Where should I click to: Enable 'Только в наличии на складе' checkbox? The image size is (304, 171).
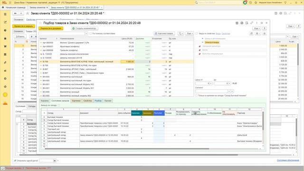coord(197,95)
